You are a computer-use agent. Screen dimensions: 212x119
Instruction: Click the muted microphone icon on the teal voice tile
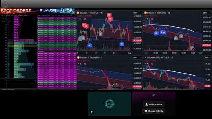point(92,112)
